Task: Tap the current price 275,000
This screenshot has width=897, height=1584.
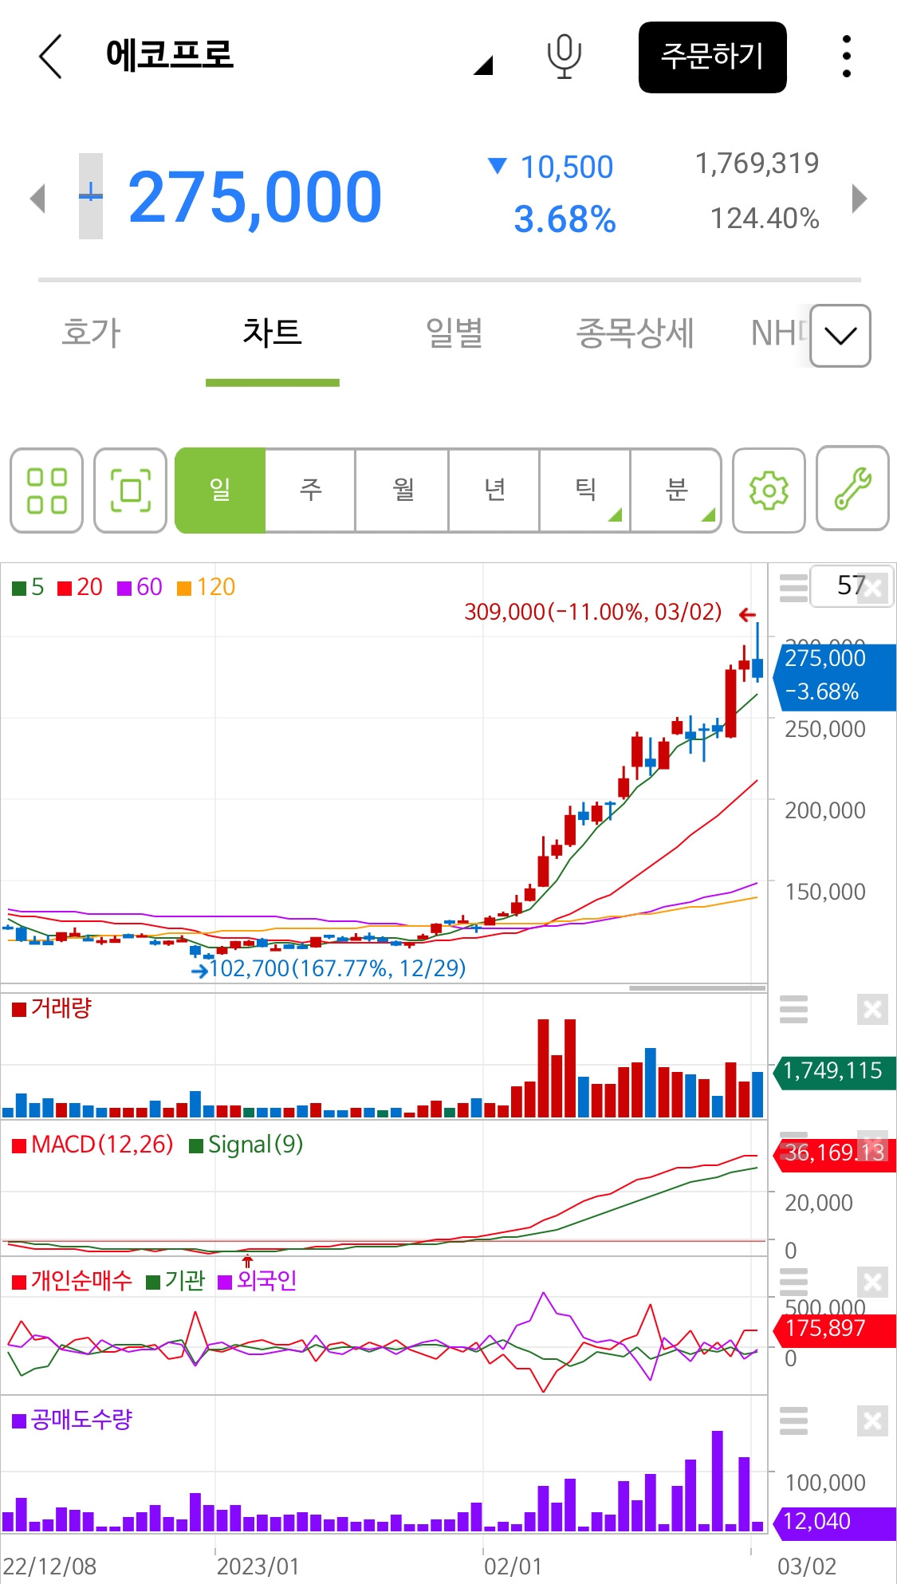Action: coord(255,197)
